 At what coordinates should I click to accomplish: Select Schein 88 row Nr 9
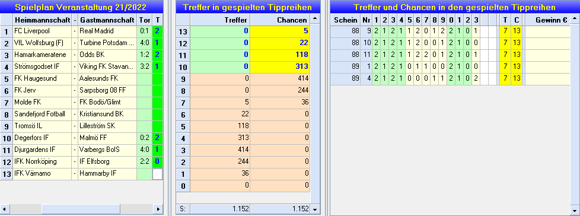point(450,32)
